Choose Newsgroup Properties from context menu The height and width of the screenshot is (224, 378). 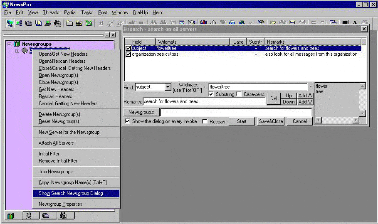point(76,204)
